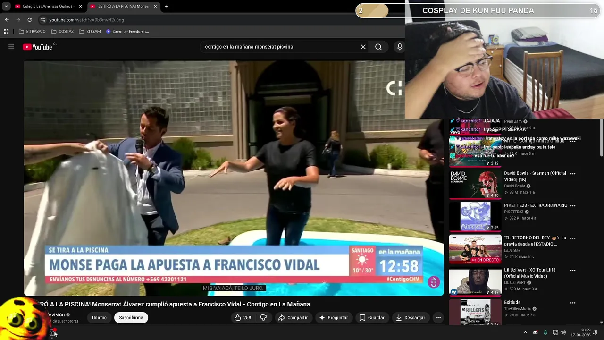The width and height of the screenshot is (604, 340).
Task: Open options menu for EL RETORNO DEL REY
Action: coord(573,238)
